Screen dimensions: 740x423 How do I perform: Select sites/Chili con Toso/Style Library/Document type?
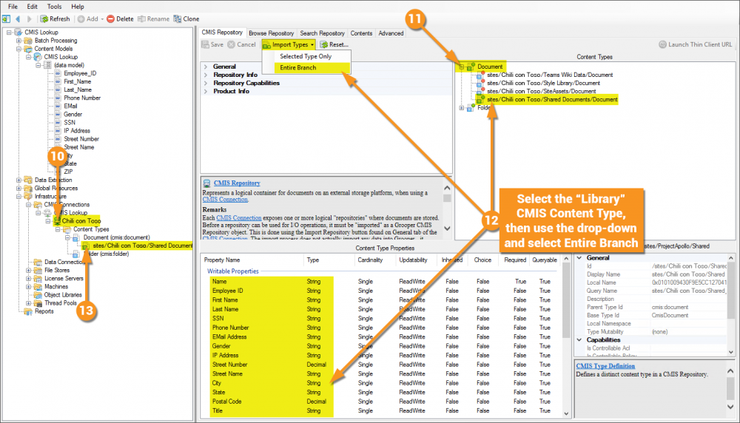coord(543,83)
